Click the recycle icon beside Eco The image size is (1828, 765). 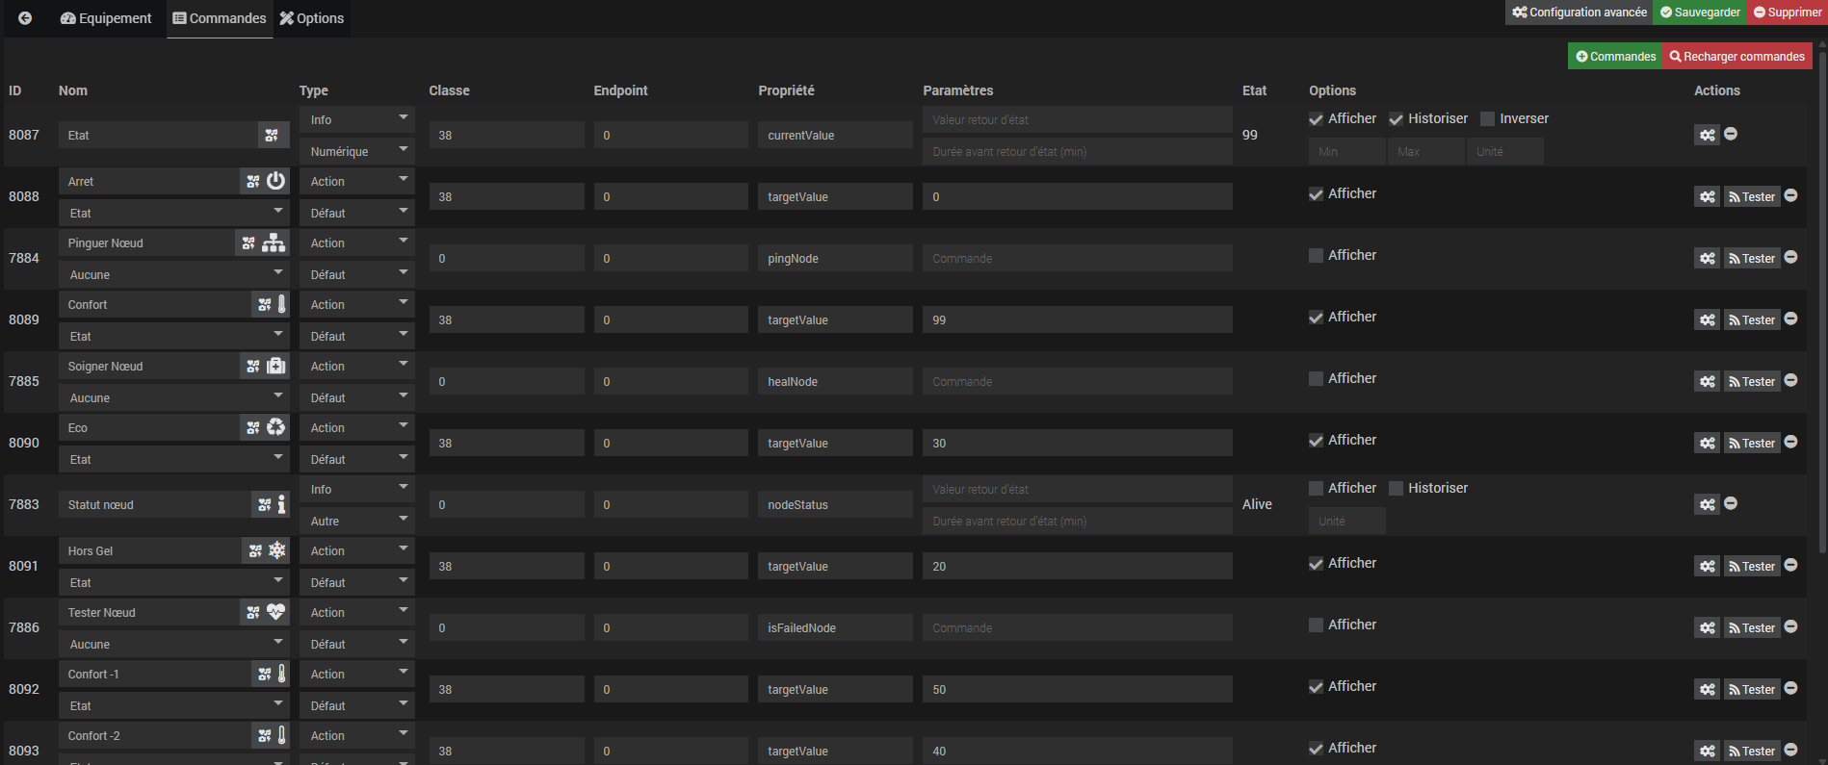(276, 427)
